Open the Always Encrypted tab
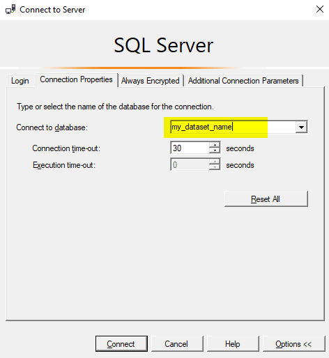The height and width of the screenshot is (358, 329). pos(151,81)
